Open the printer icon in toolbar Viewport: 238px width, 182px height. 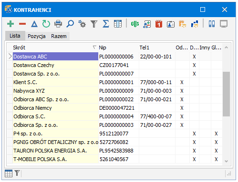click(58, 24)
